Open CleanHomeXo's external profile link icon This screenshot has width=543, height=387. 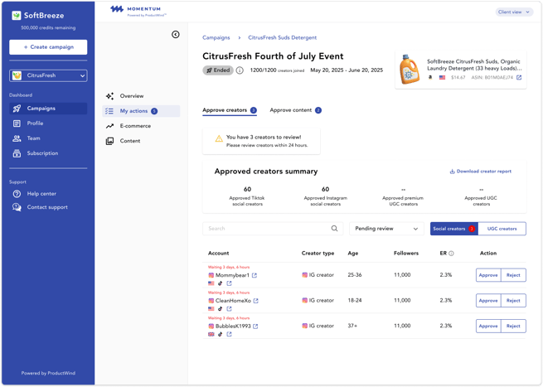tap(255, 301)
